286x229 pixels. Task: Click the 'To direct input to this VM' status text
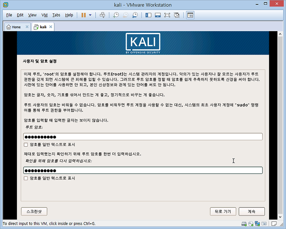[49, 223]
